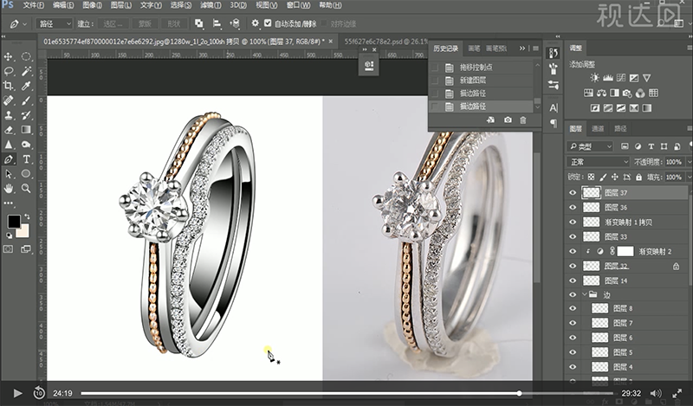693x406 pixels.
Task: Open the 窗口(W) menu
Action: point(298,5)
